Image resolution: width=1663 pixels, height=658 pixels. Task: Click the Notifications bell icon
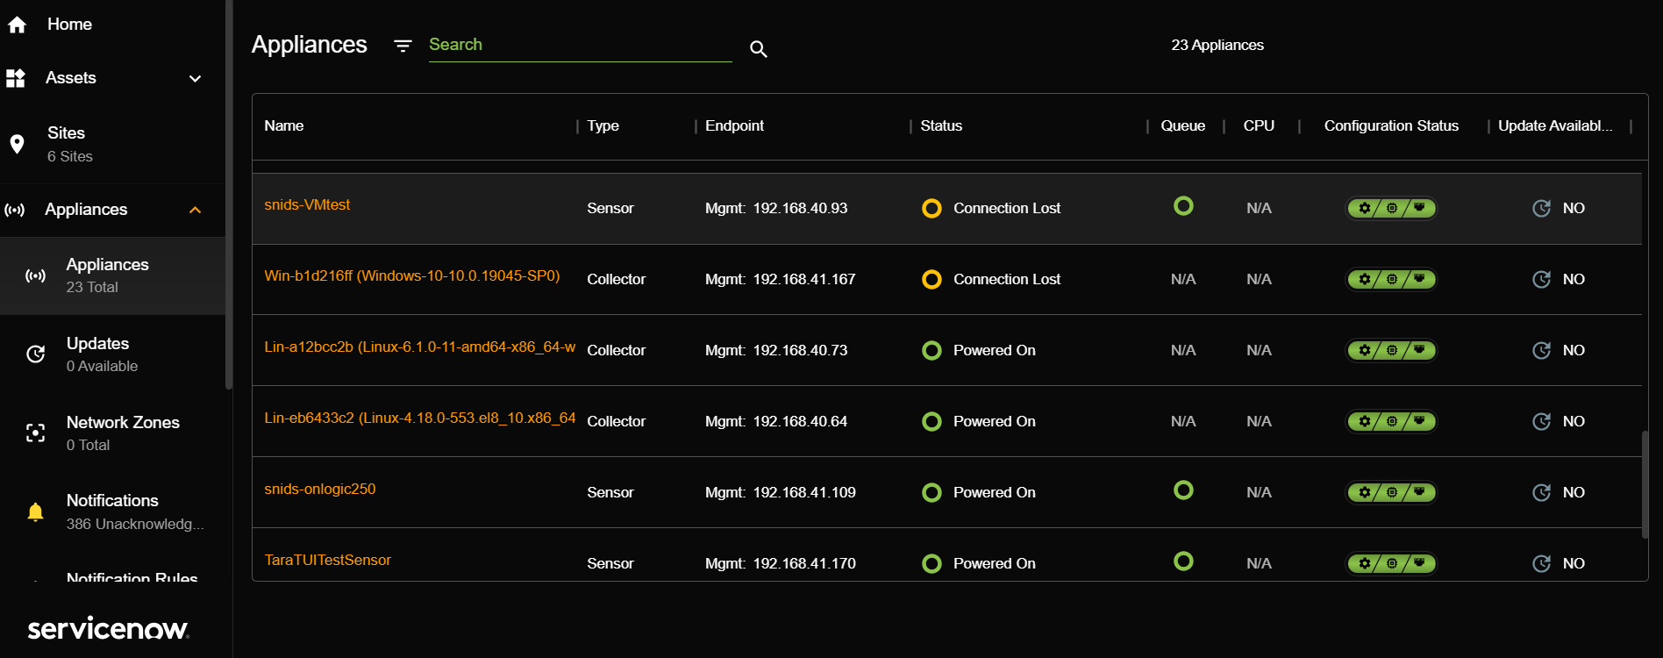click(x=35, y=511)
